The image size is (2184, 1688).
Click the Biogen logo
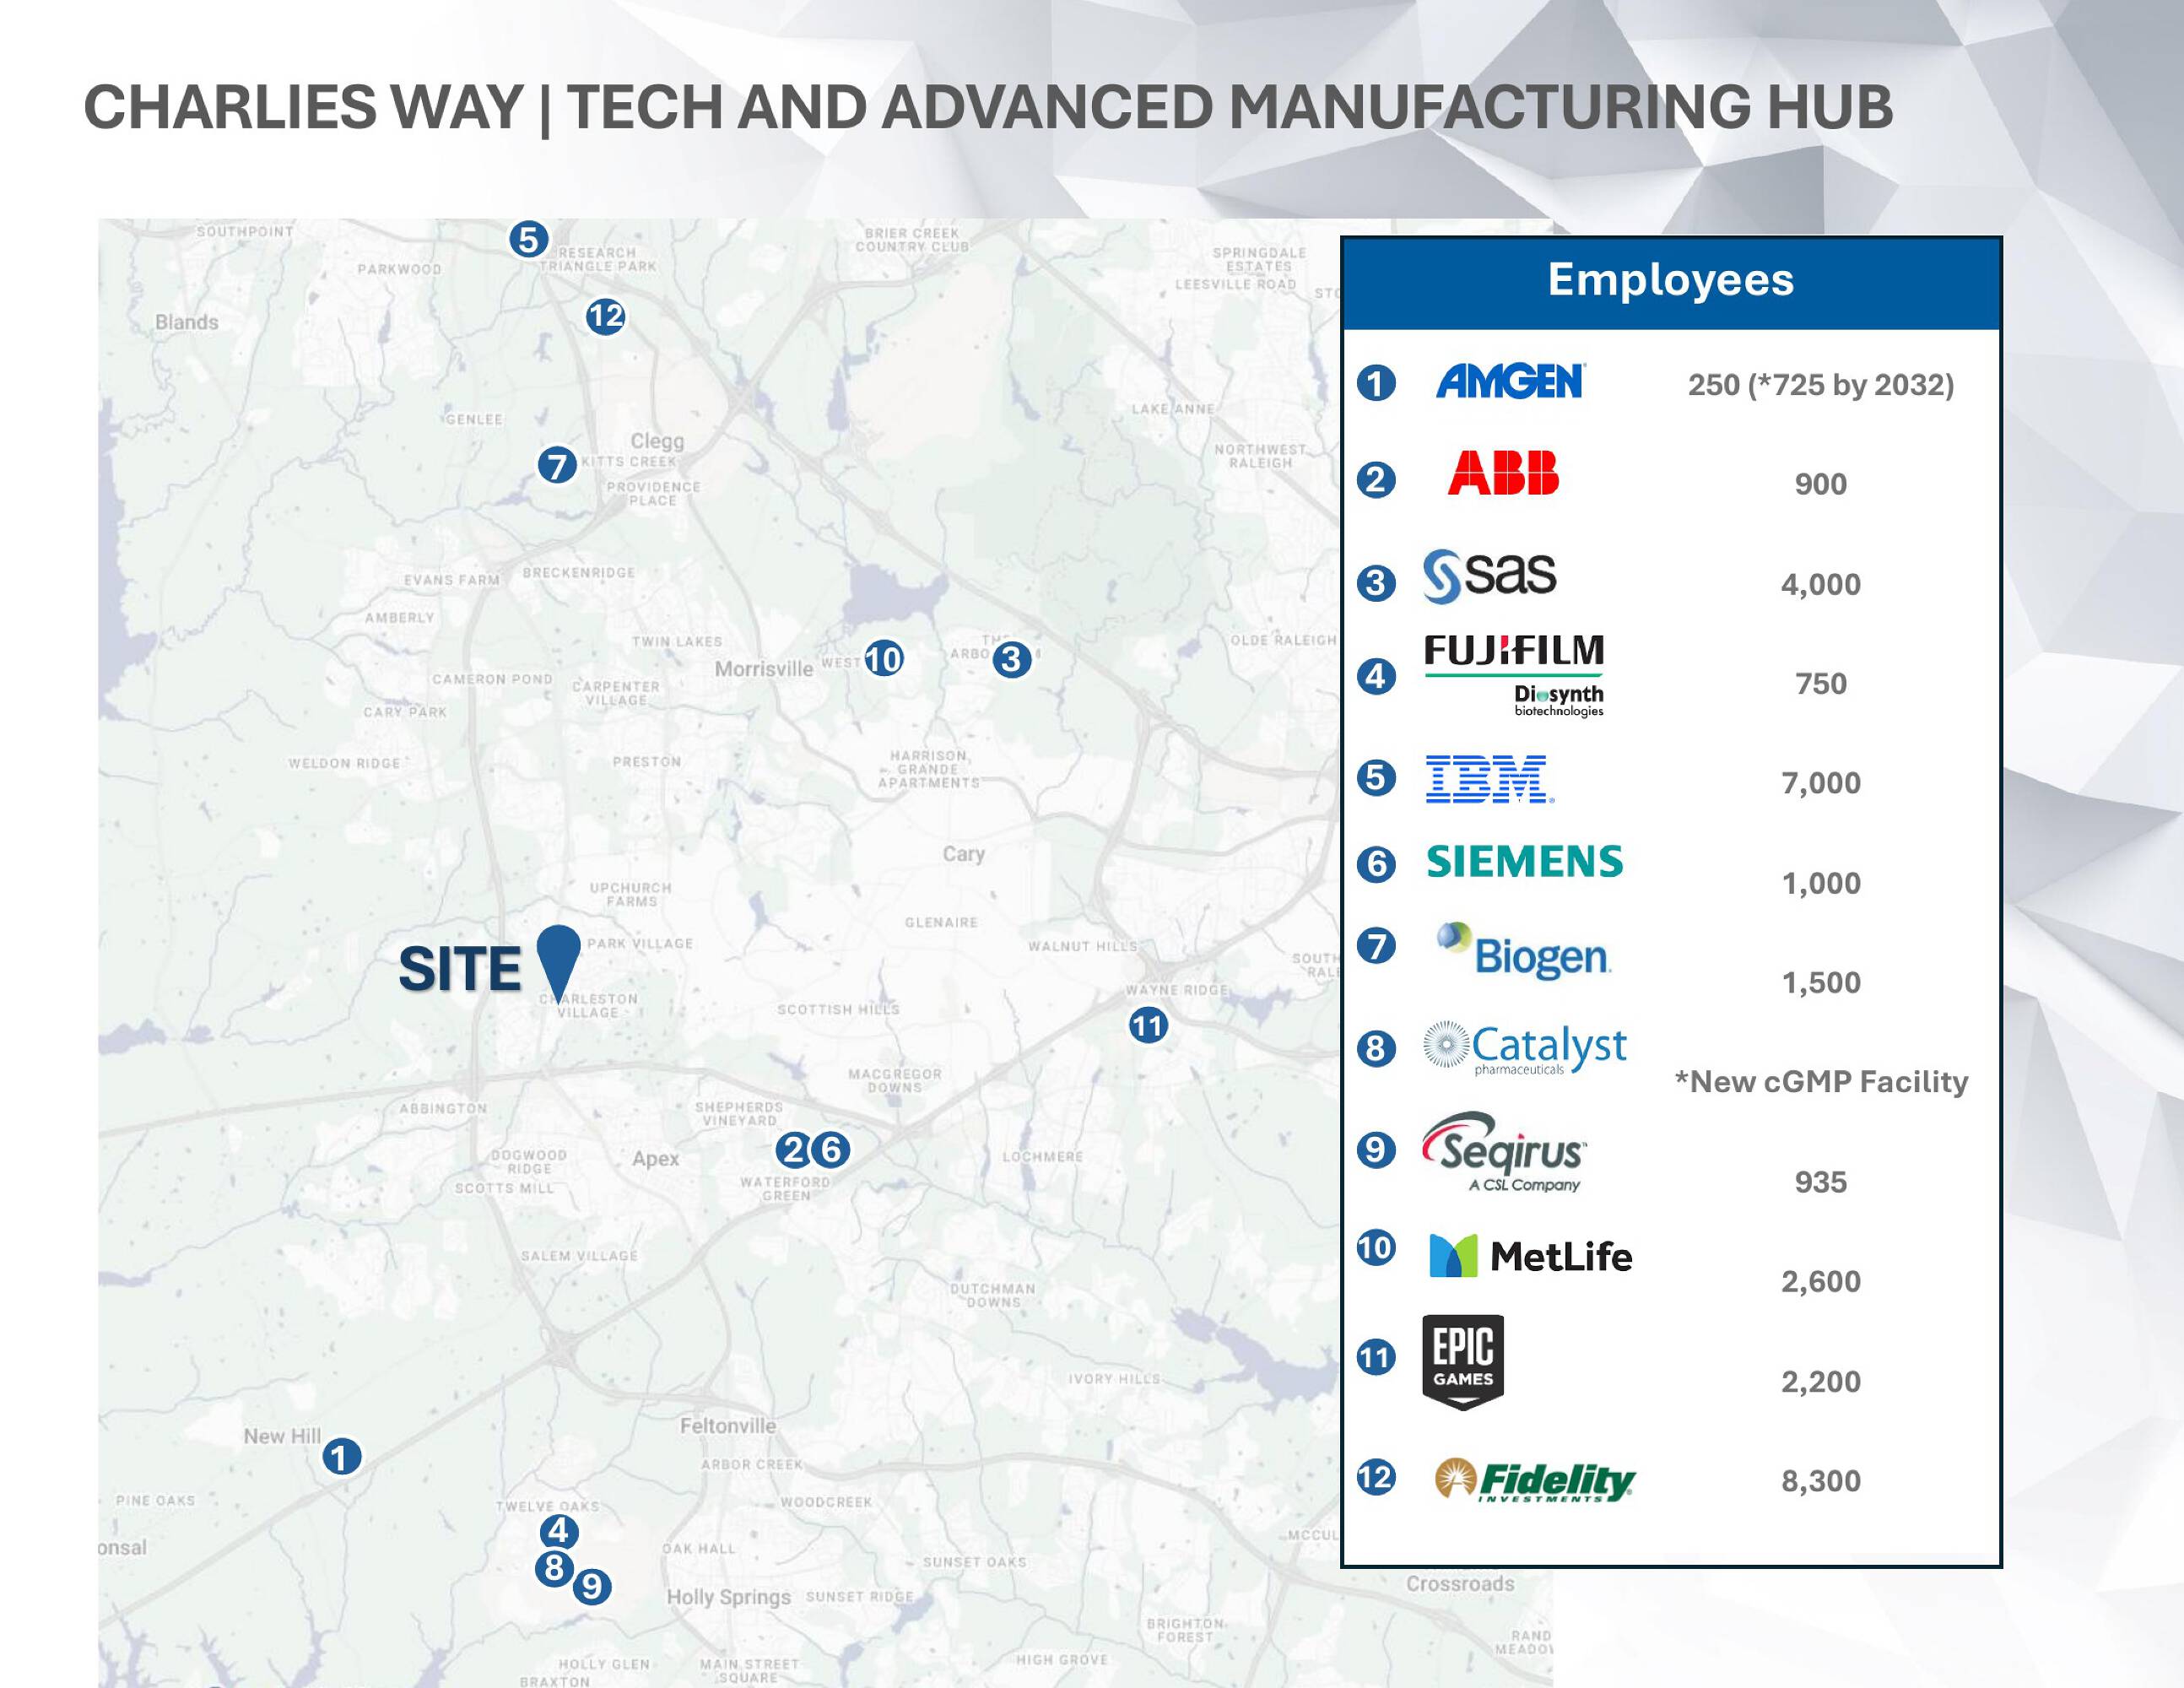pos(1524,951)
